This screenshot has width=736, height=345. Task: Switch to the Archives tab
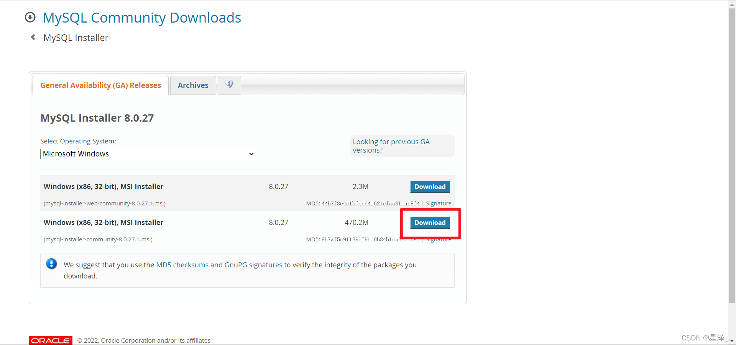193,85
